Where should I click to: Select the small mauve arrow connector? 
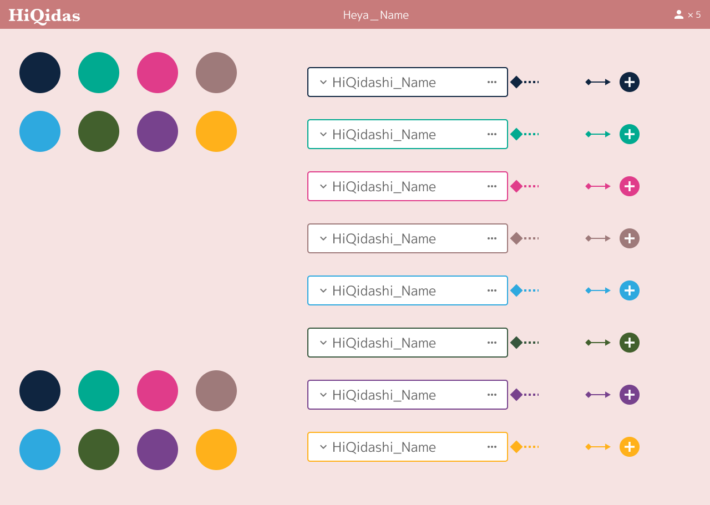(x=598, y=238)
